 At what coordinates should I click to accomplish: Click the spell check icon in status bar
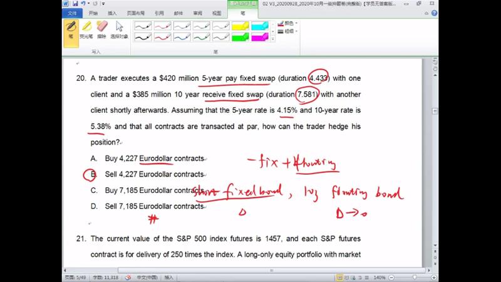(127, 277)
